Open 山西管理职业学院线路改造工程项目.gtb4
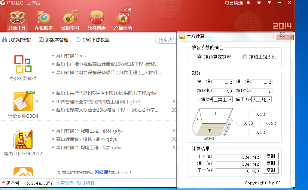The image size is (308, 190). [98, 102]
